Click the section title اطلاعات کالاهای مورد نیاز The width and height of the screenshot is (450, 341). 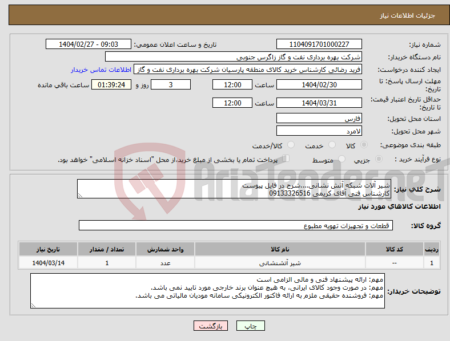399,206
